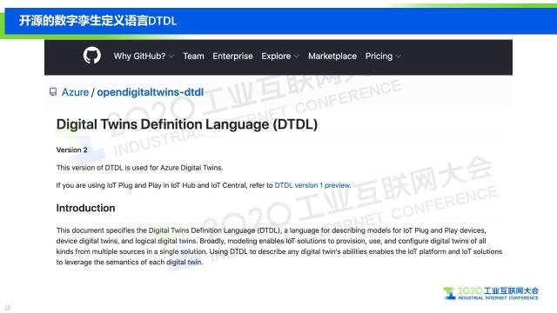The image size is (557, 313).
Task: Click the GitHub Octocat logo
Action: tap(92, 56)
